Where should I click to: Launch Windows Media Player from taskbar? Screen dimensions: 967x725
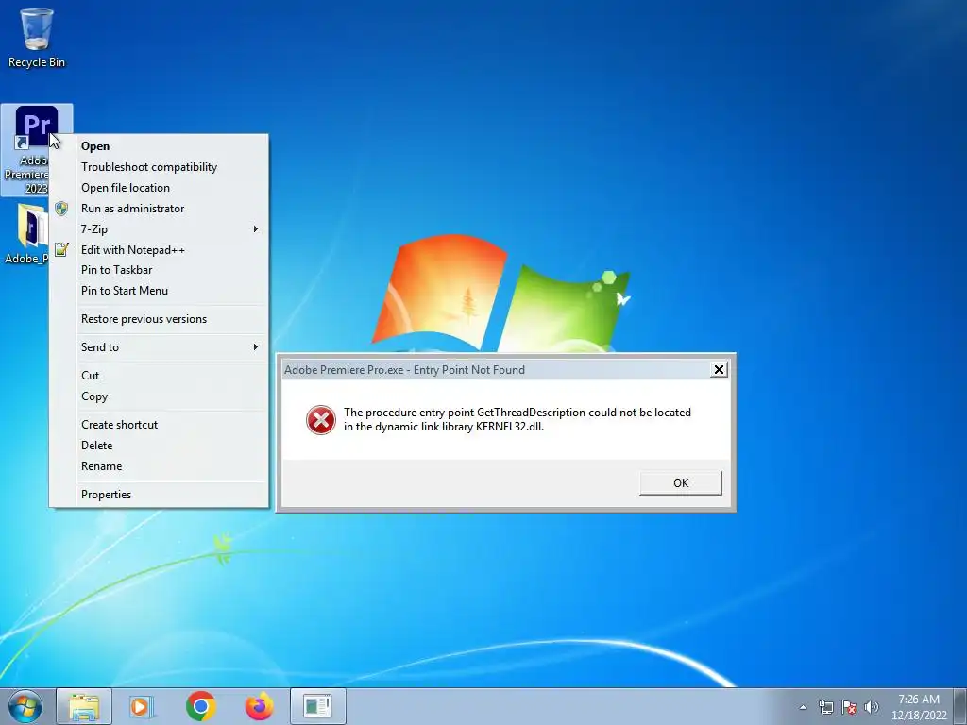point(142,706)
